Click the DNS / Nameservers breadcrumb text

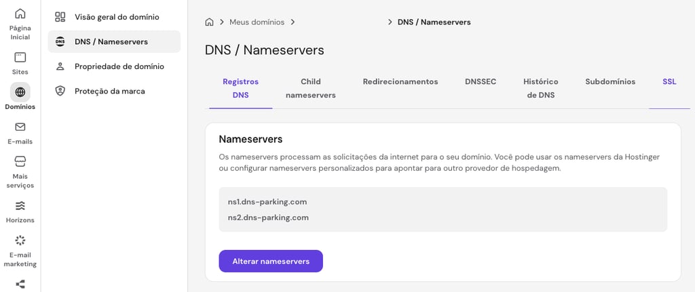click(434, 22)
